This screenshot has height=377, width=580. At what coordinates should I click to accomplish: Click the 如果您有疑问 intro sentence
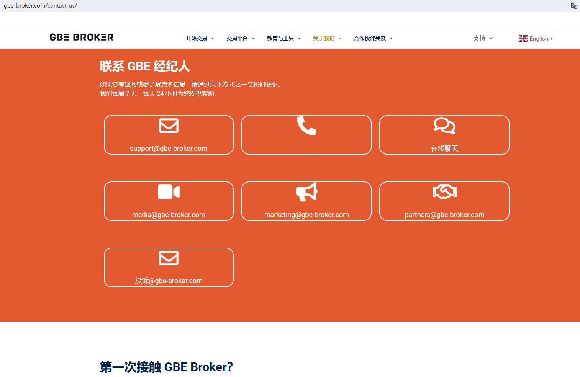[x=192, y=85]
